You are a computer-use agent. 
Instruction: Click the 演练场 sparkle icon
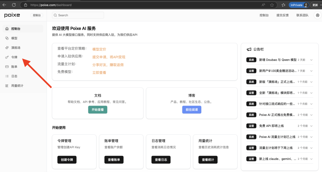[7, 48]
